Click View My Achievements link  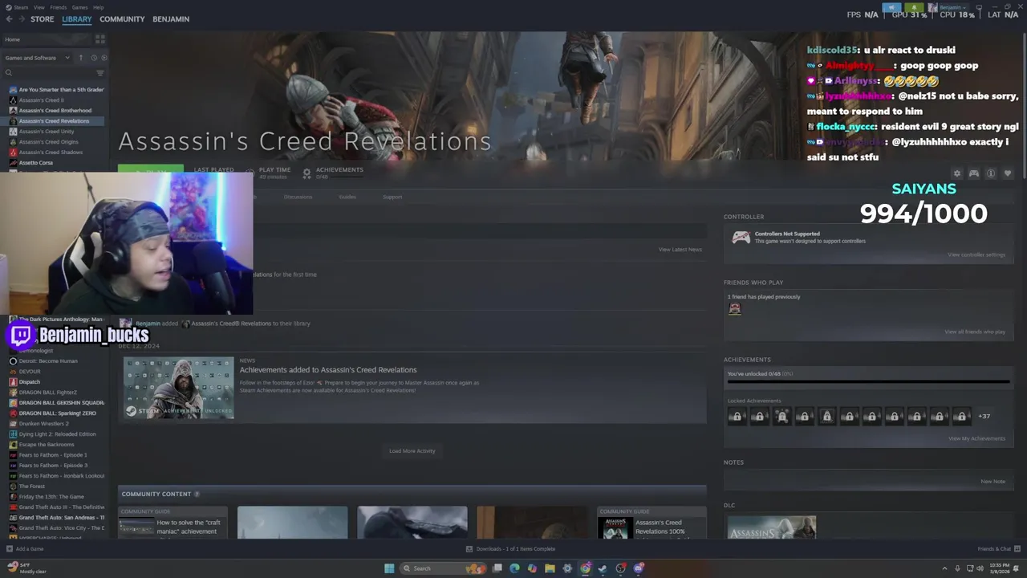tap(976, 438)
